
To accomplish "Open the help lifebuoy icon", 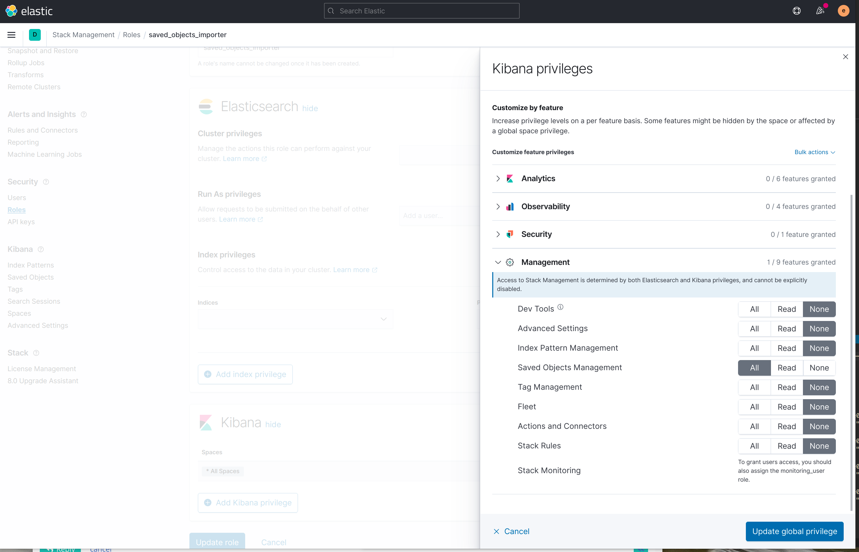I will tap(796, 11).
